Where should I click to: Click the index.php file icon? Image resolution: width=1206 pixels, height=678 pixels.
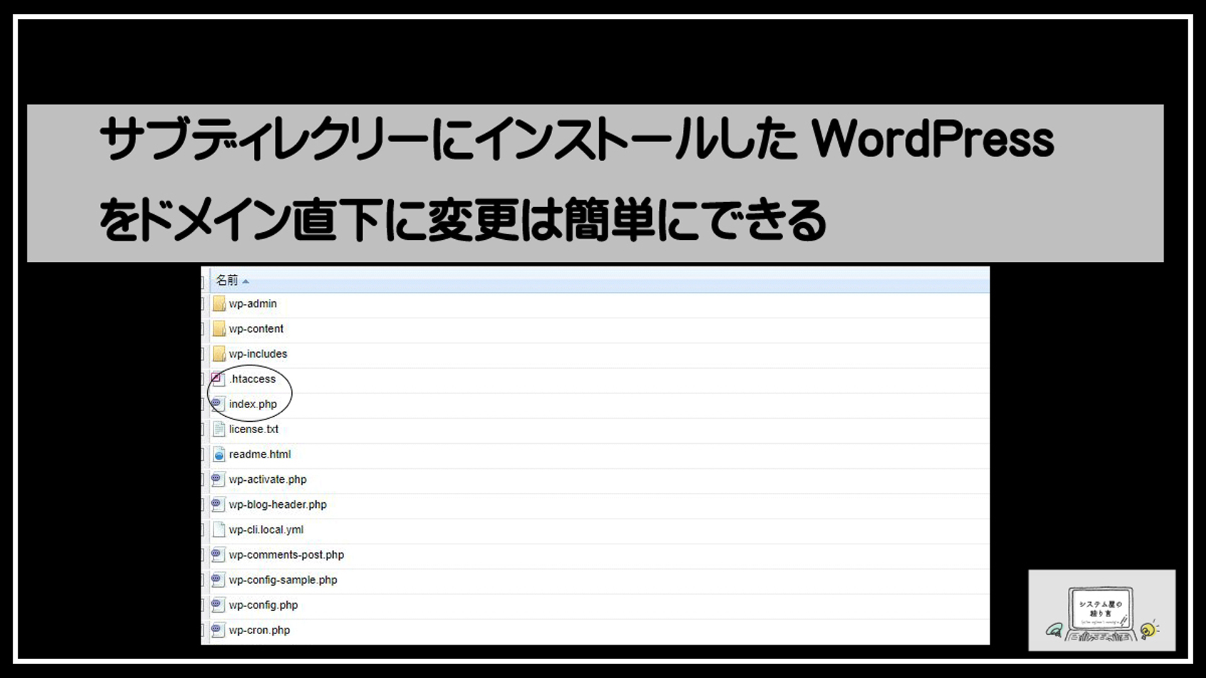tap(218, 404)
